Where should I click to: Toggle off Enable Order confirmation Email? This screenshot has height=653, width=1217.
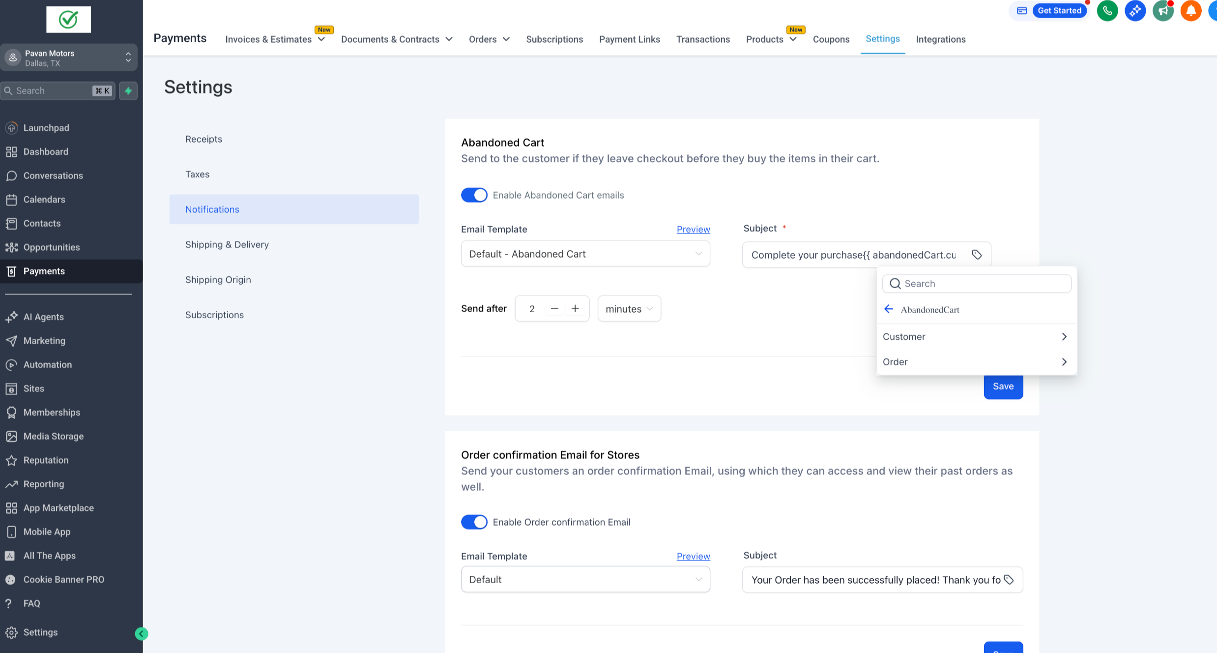click(x=474, y=522)
